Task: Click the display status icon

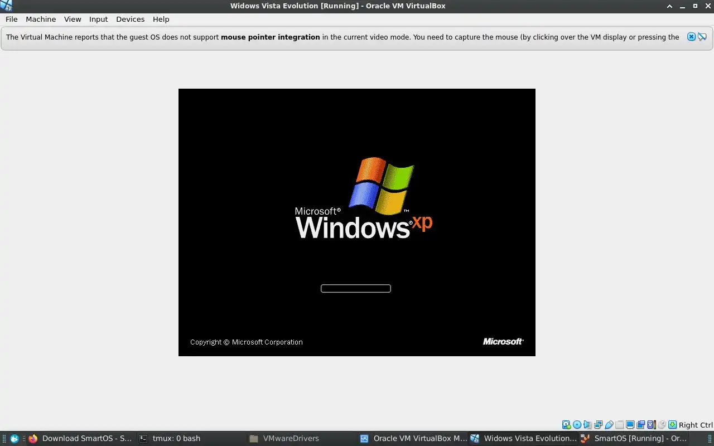Action: (x=630, y=425)
